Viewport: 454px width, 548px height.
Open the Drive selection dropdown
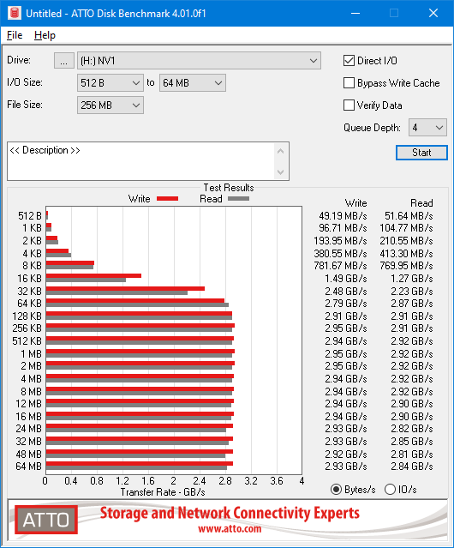pyautogui.click(x=199, y=61)
